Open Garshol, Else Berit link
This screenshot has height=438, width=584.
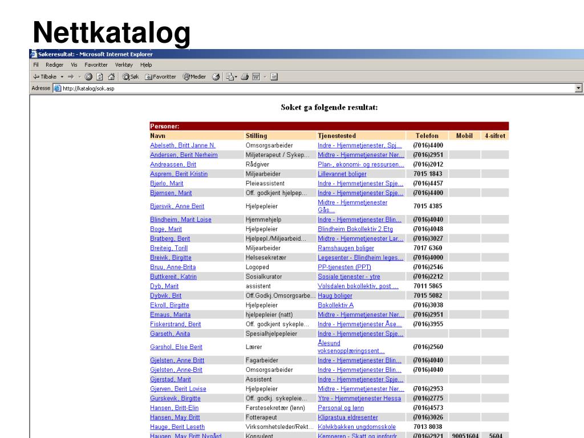pyautogui.click(x=176, y=347)
